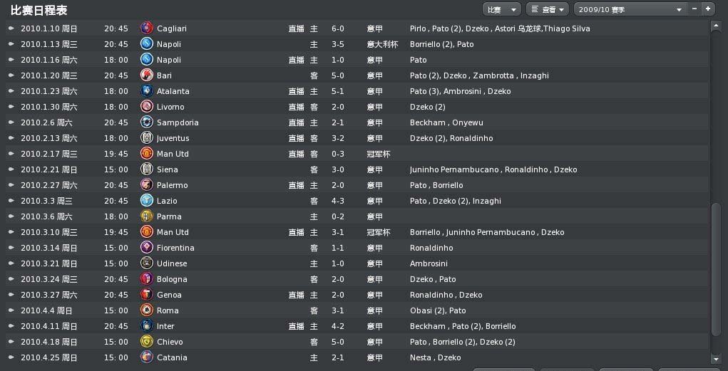728x371 pixels.
Task: Open the Palermo team link
Action: (173, 185)
